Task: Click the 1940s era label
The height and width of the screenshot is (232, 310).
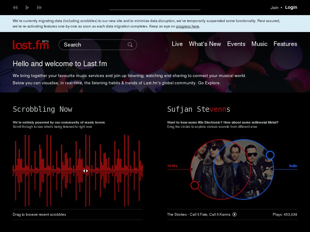Action: point(172,166)
